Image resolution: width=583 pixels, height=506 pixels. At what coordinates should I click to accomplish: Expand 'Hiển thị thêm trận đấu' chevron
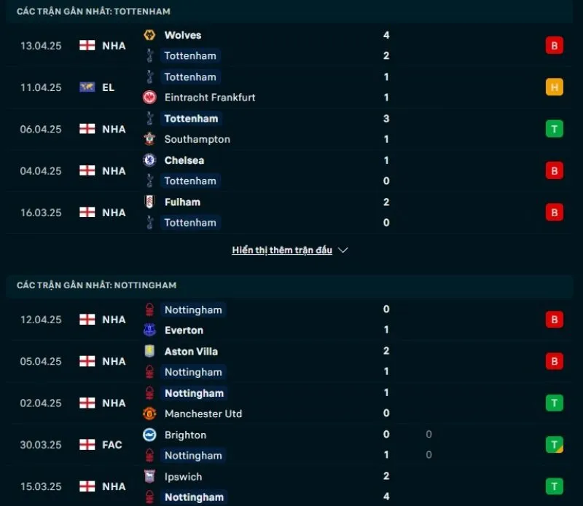[343, 250]
